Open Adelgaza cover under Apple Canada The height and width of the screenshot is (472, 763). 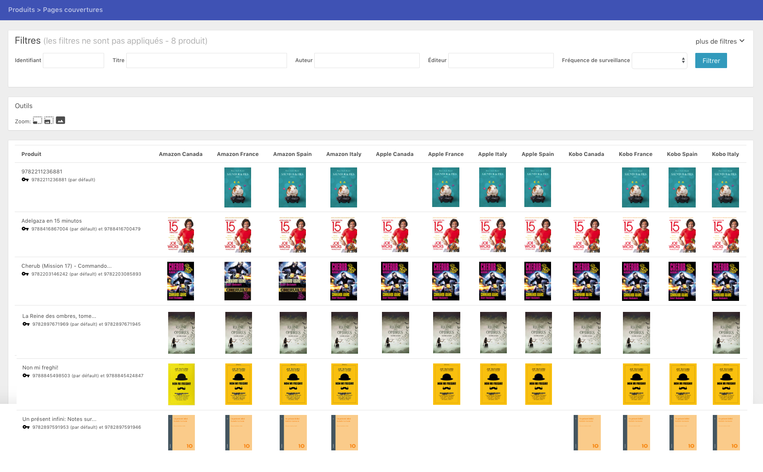[395, 235]
